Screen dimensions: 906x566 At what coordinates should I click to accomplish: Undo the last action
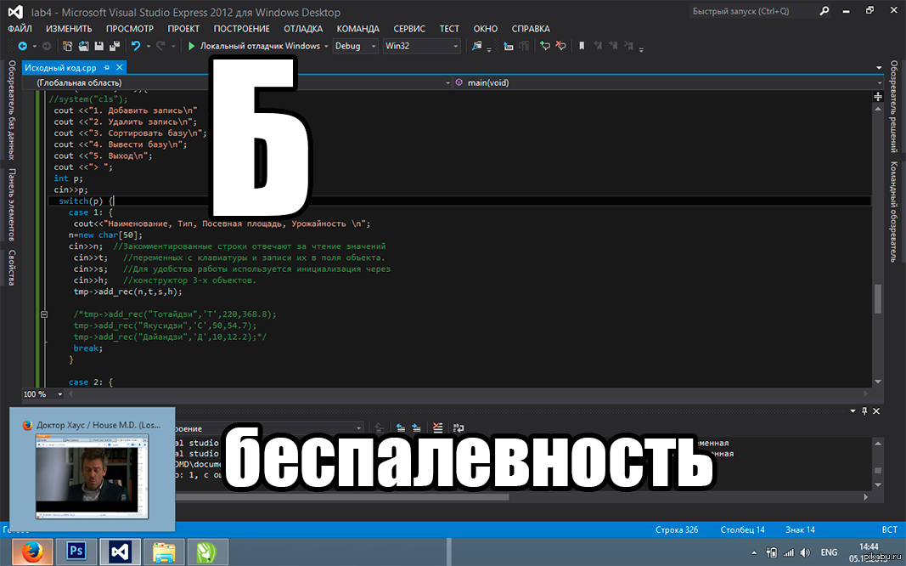pyautogui.click(x=136, y=46)
